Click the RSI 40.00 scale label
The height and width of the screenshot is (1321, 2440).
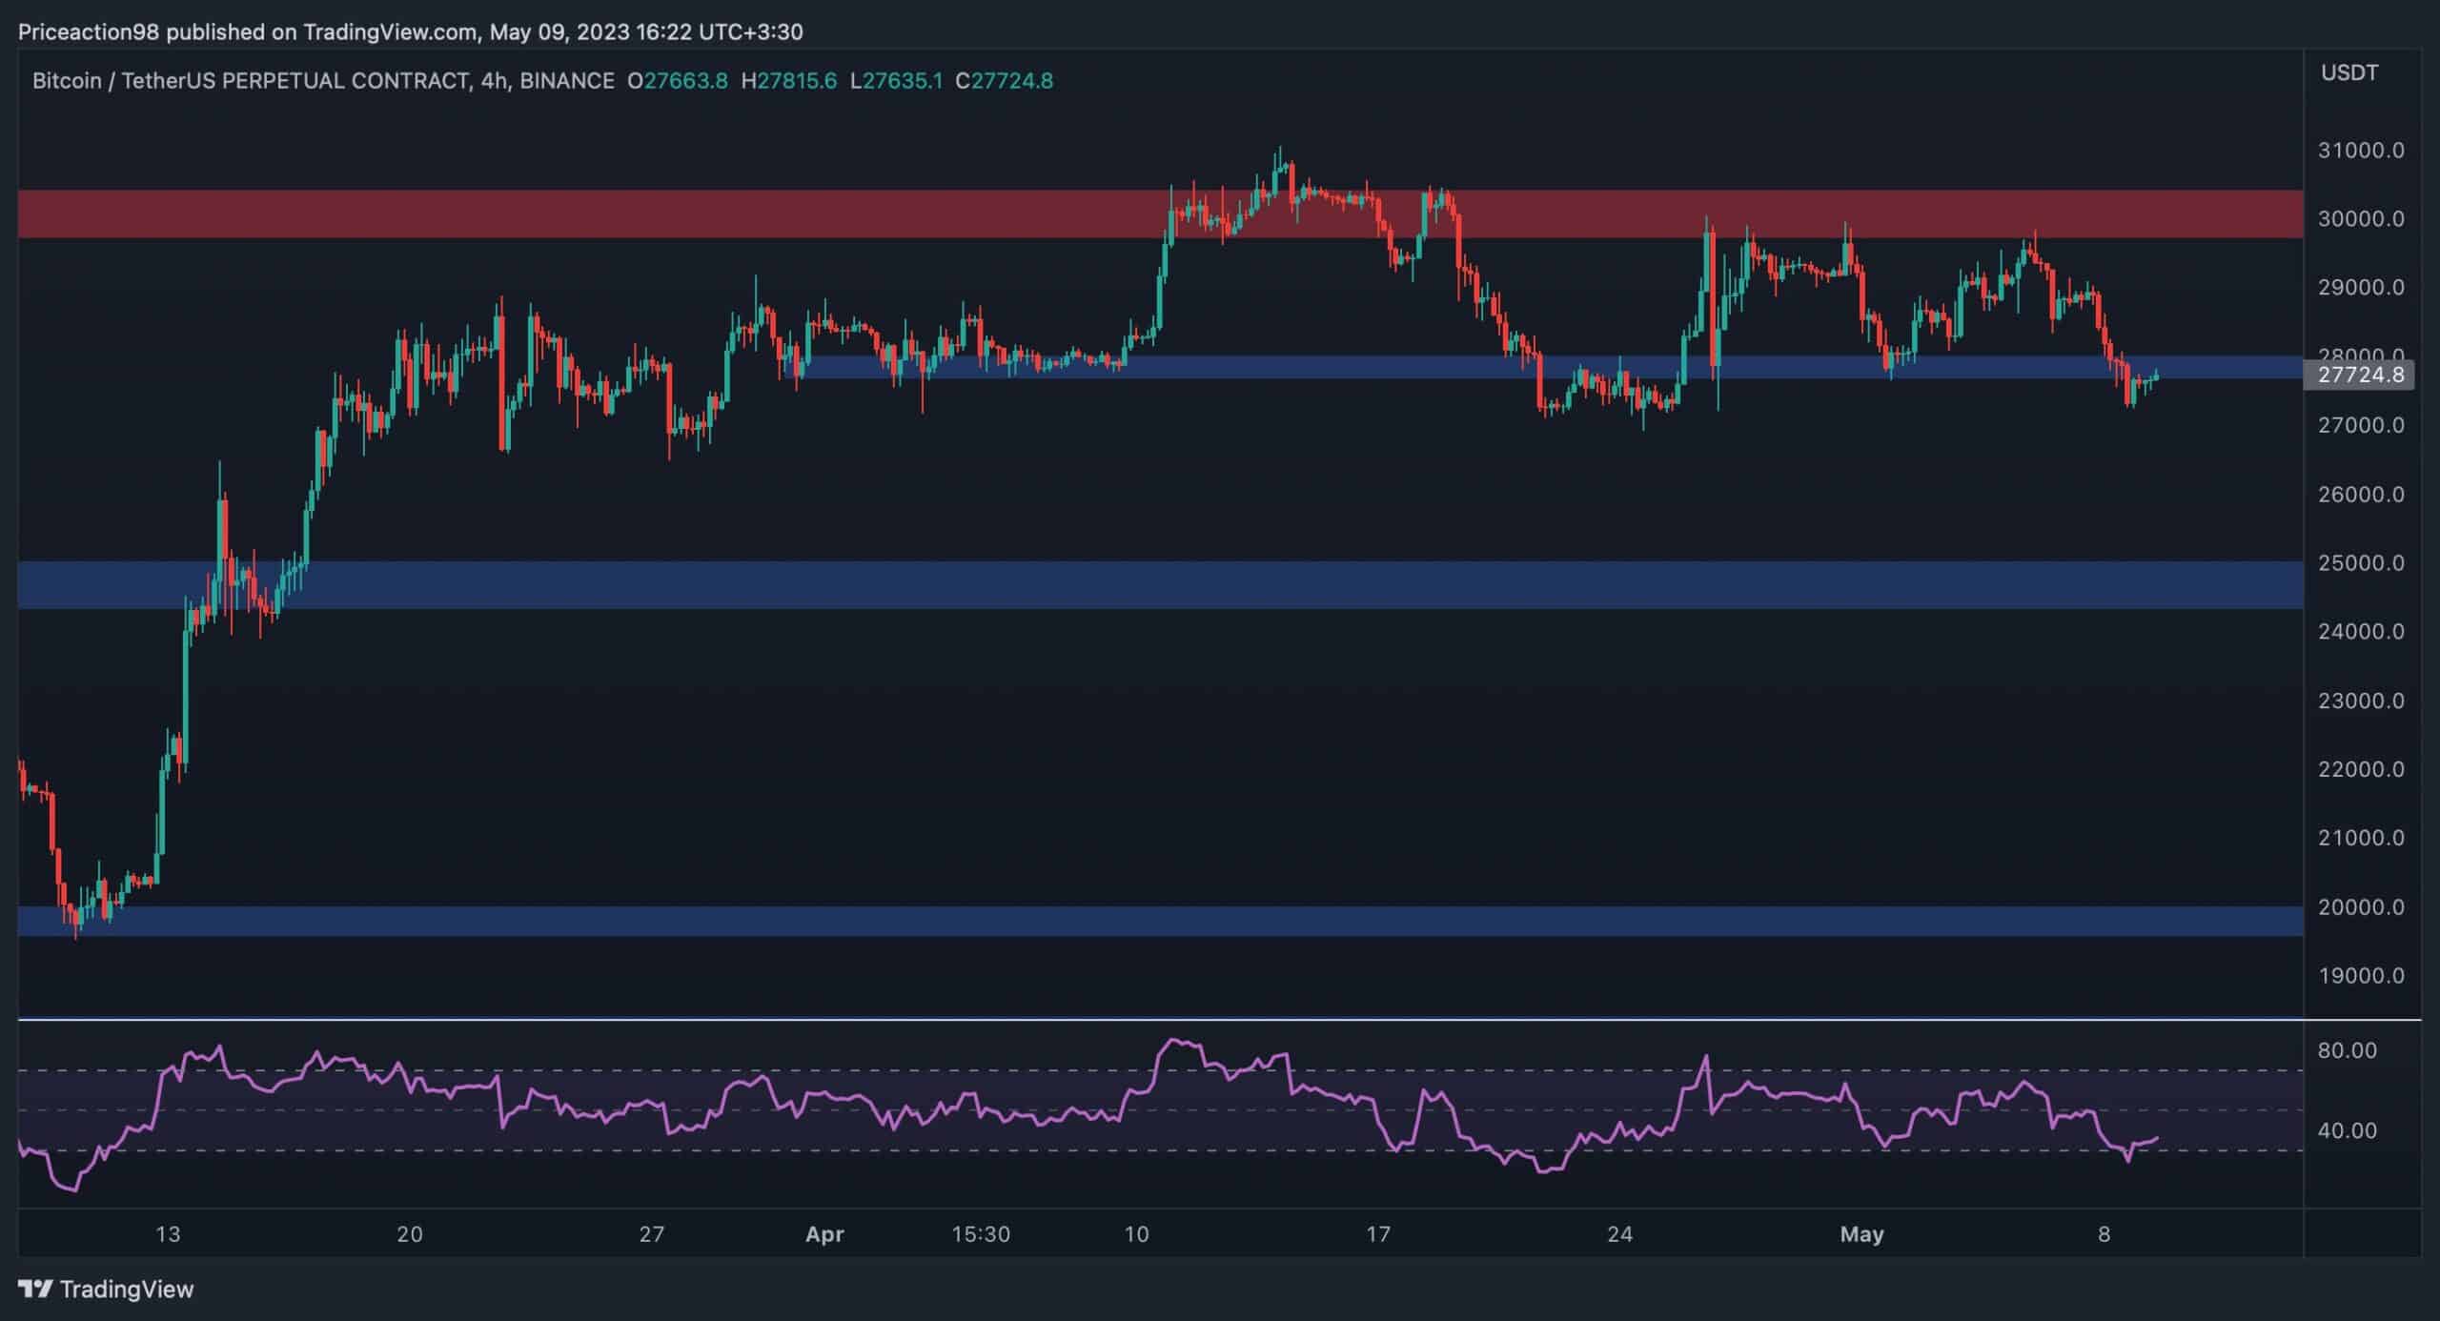coord(2348,1131)
